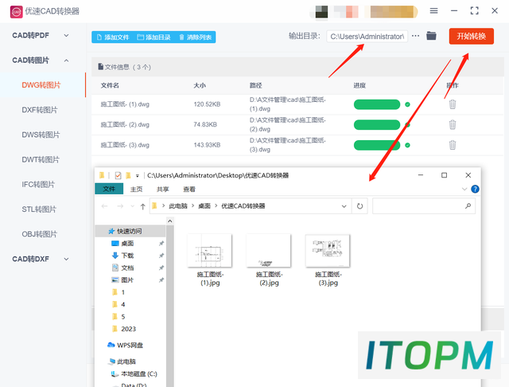The height and width of the screenshot is (387, 509).
Task: Select DWT转图片 in sidebar
Action: [x=41, y=159]
